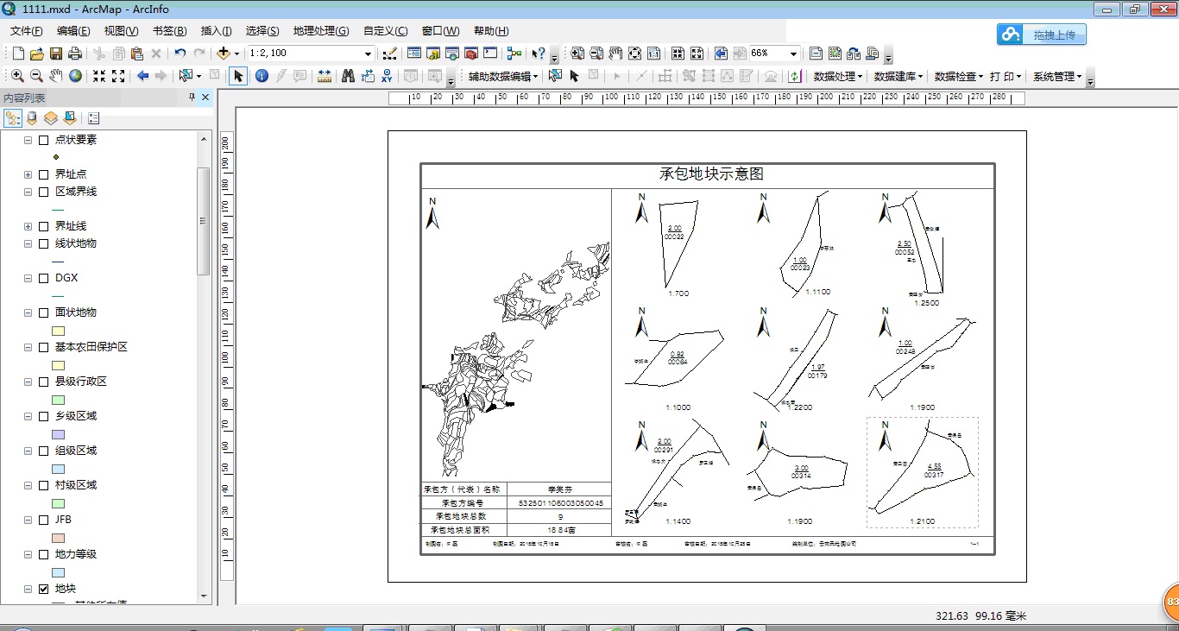
Task: Open the Python window icon
Action: [490, 54]
